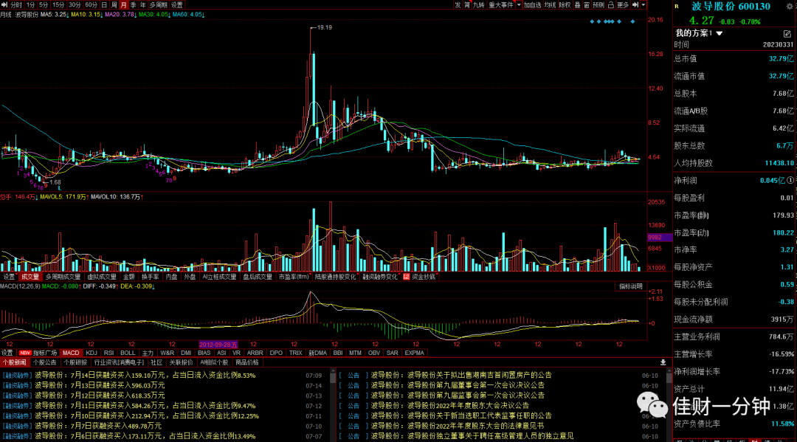This screenshot has width=797, height=442.
Task: Switch to yearly 年 K-line
Action: [143, 4]
